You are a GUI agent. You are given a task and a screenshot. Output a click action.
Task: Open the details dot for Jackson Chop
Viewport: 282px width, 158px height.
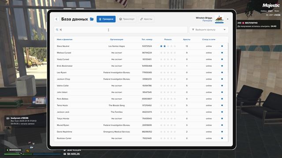222,79
